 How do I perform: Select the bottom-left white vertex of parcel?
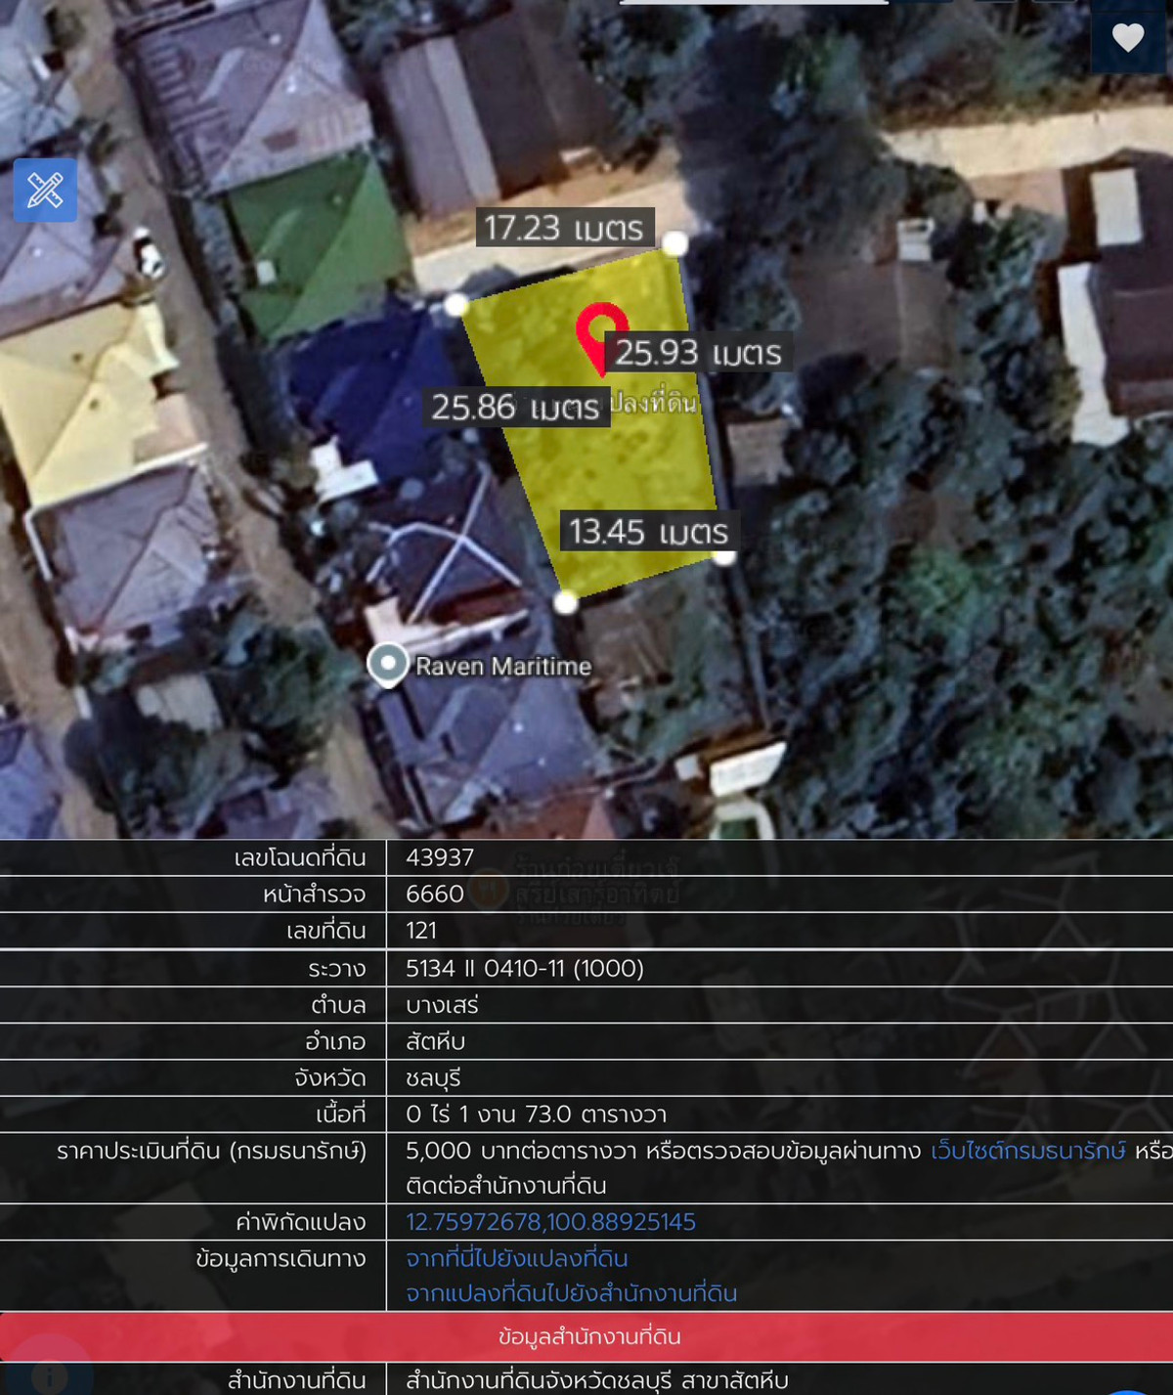point(565,602)
